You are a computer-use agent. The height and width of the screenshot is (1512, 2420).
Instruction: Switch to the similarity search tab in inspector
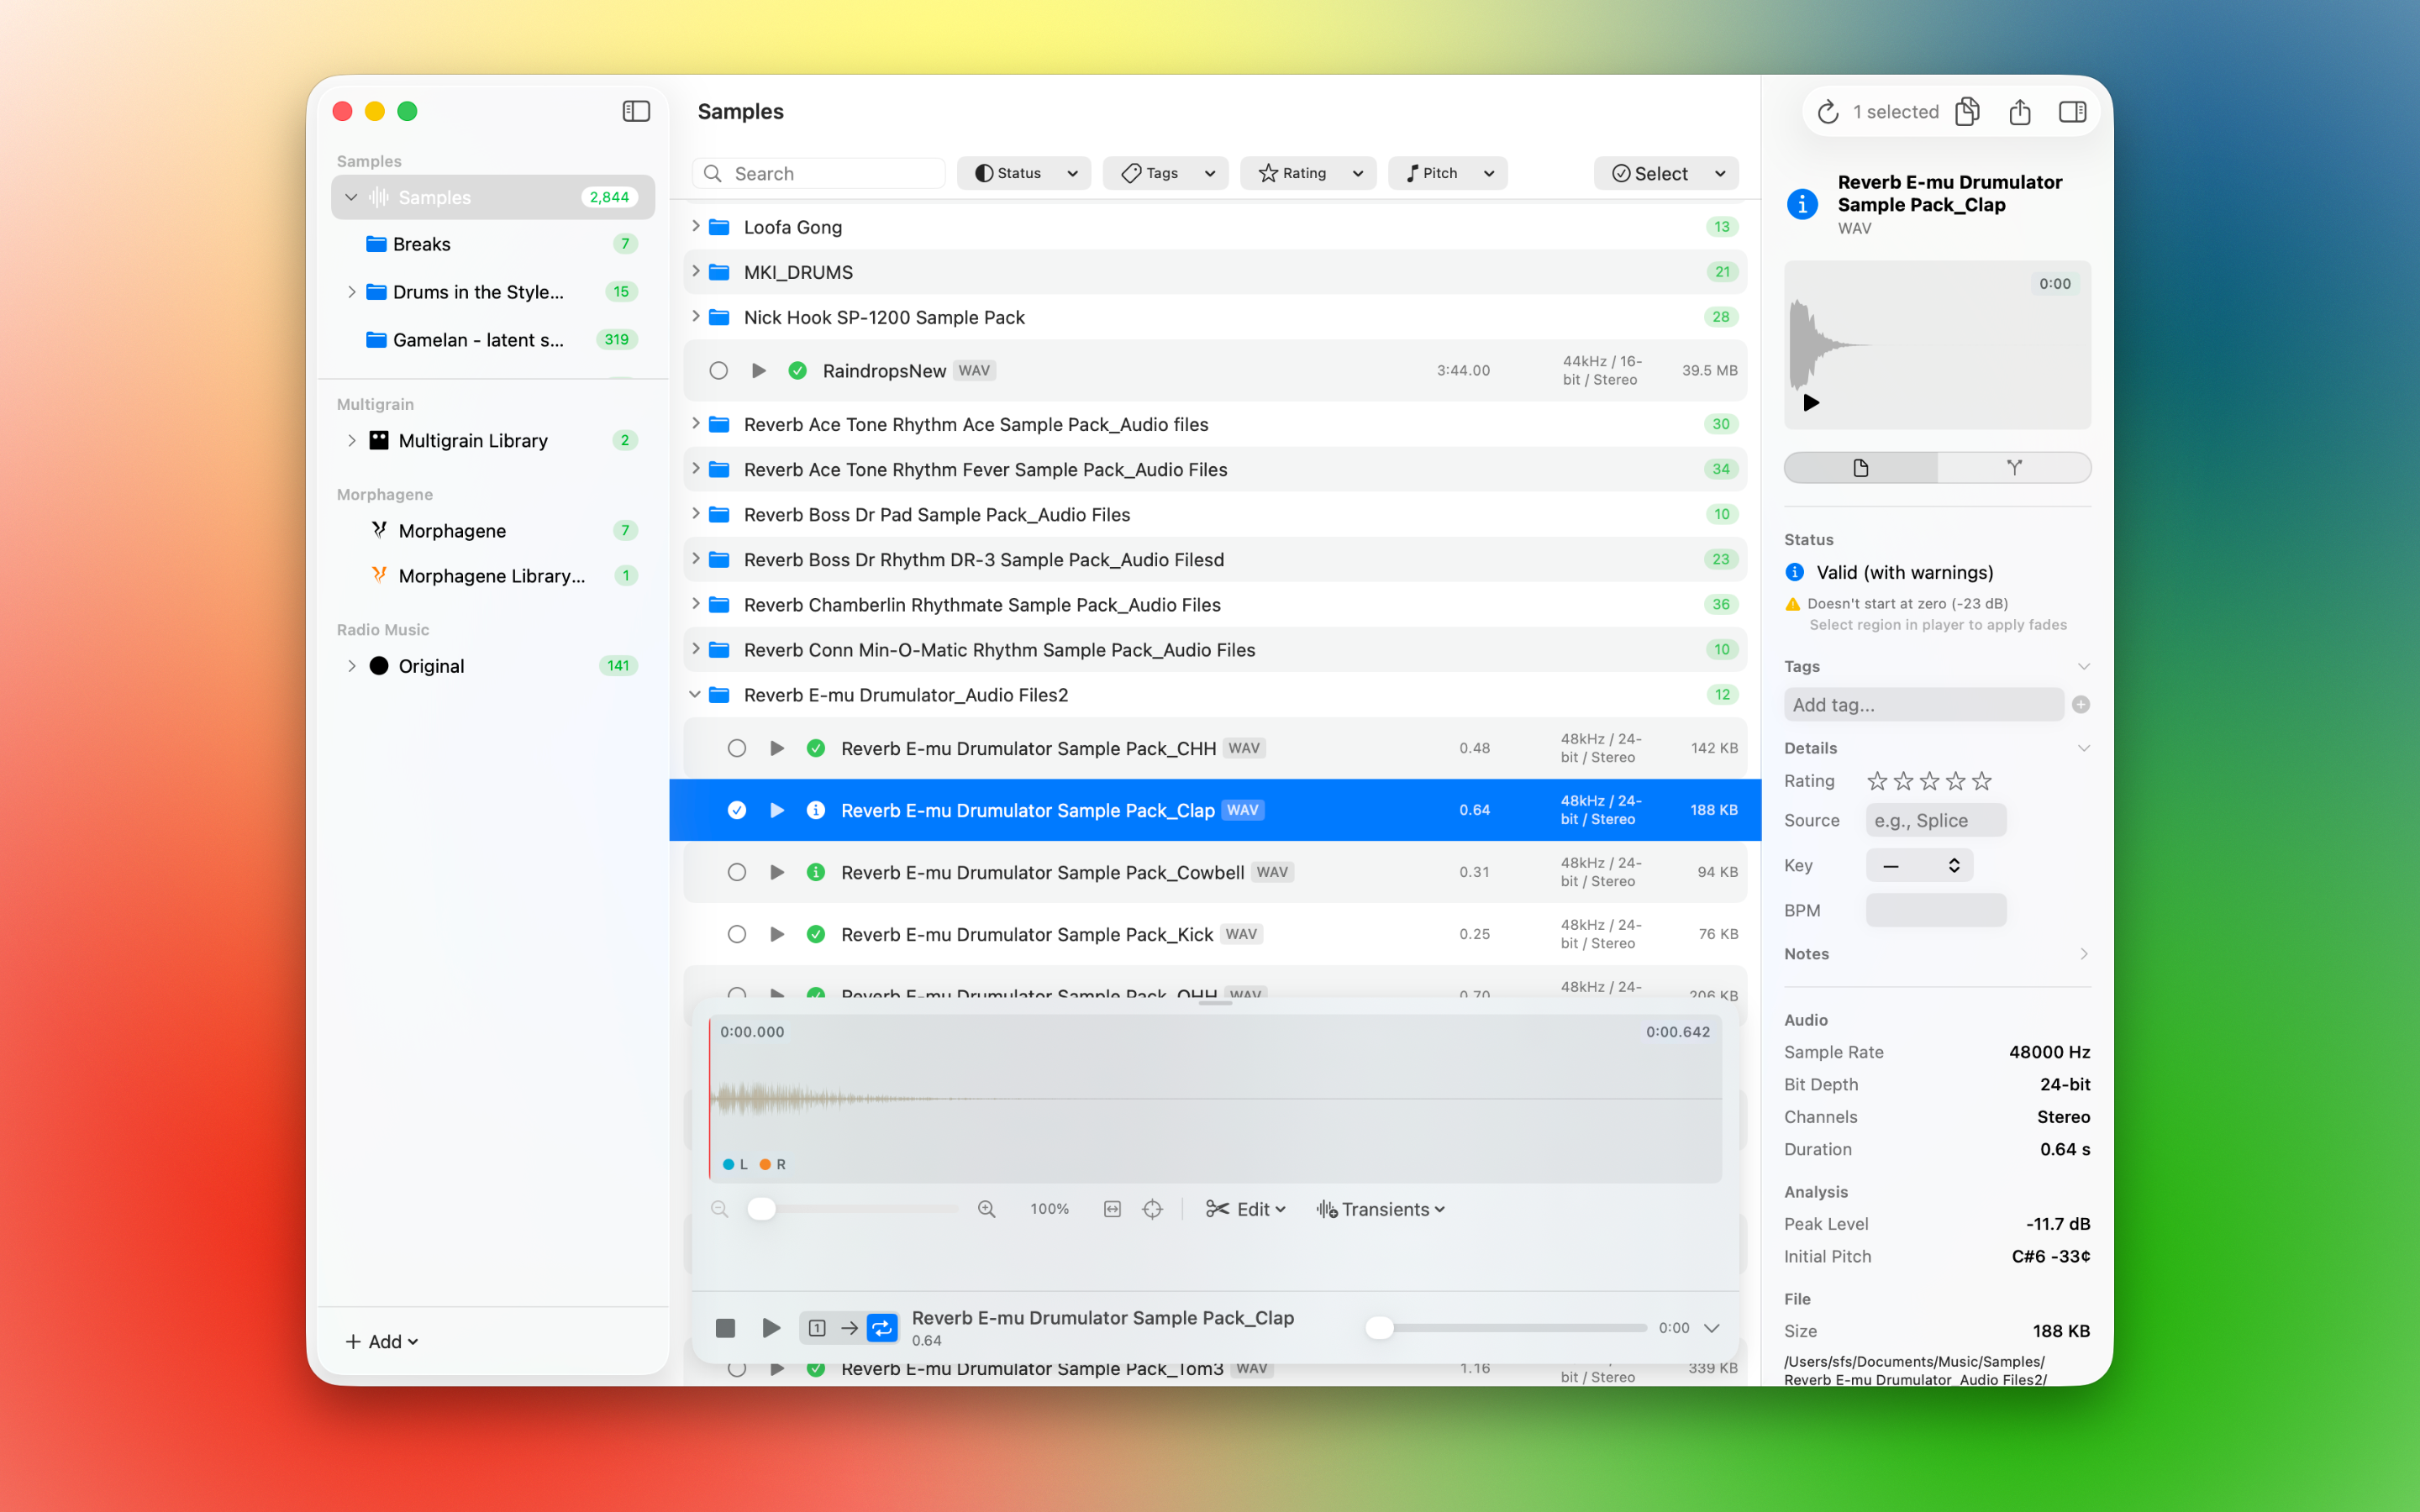tap(2013, 467)
